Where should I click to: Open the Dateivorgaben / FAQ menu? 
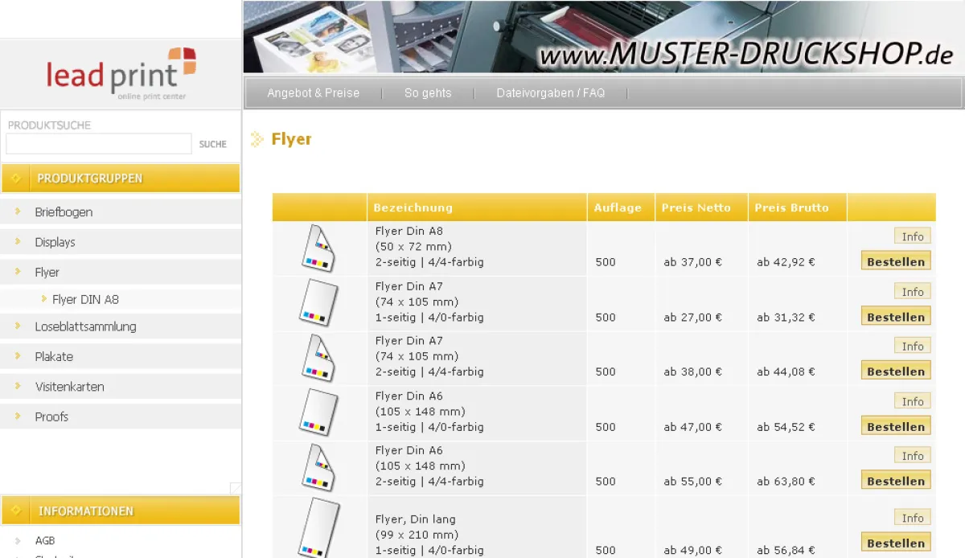coord(550,93)
